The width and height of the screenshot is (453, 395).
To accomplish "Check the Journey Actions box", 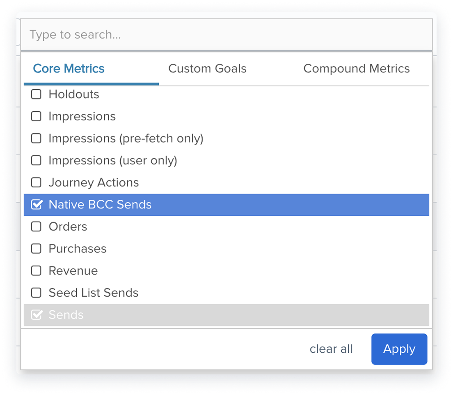I will [36, 182].
